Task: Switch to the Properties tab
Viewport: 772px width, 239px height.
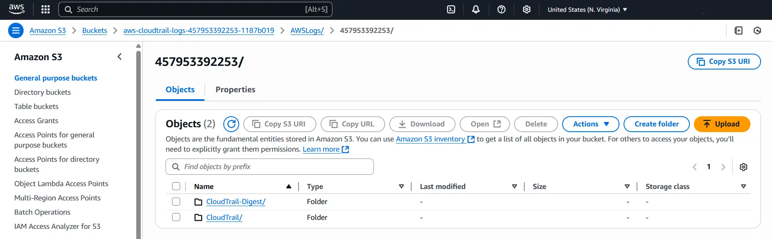Action: [235, 89]
